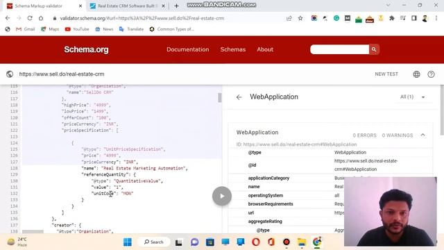444x250 pixels.
Task: Open the help question-mark icon
Action: pyautogui.click(x=431, y=74)
